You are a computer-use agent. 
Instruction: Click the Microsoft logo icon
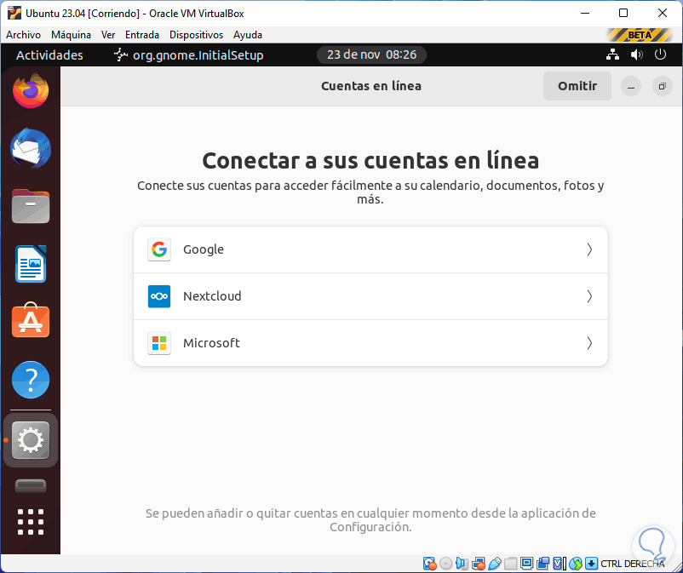(159, 343)
